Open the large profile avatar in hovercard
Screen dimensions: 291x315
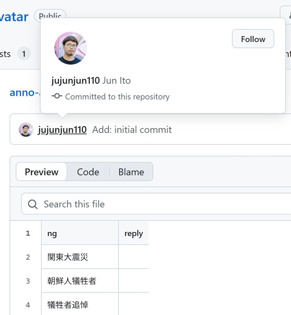[70, 48]
